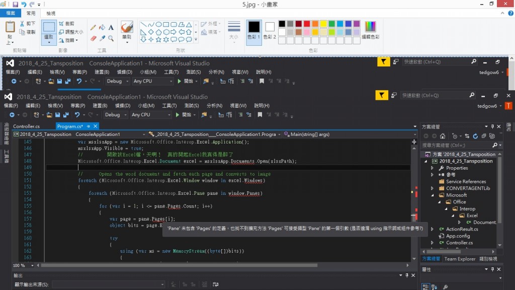Viewport: 515px width, 290px height.
Task: Click notification flag in back Visual Studio window
Action: pyautogui.click(x=383, y=62)
